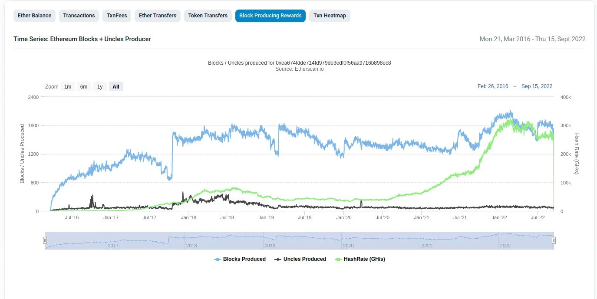
Task: Go to the Token Transfers tab
Action: [x=208, y=16]
